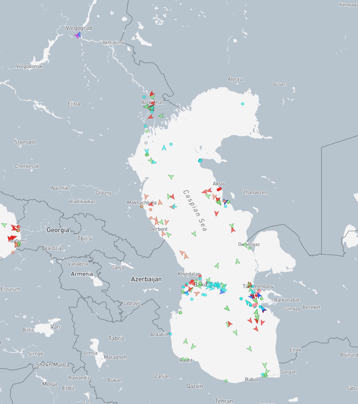
Task: Click the Erbil label
Action: tap(68, 388)
